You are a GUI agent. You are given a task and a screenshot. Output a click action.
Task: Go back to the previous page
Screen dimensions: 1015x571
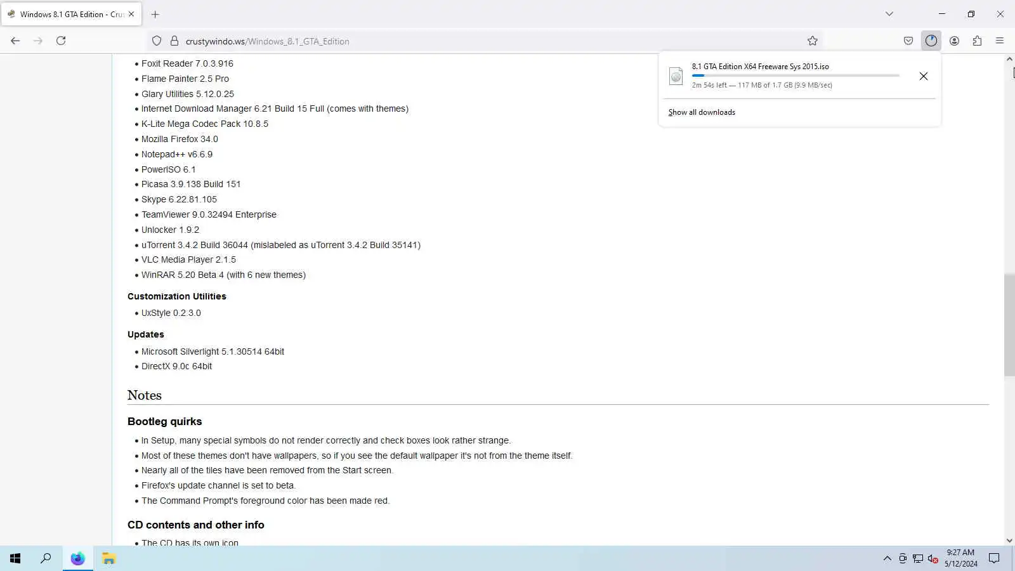click(x=15, y=41)
